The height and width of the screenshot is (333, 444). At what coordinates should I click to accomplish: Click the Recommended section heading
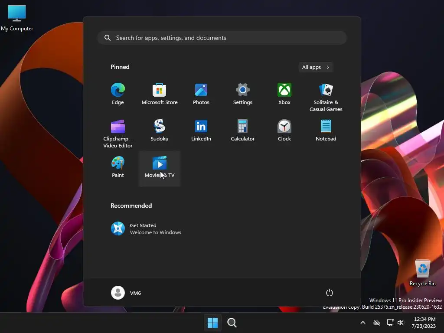point(131,206)
